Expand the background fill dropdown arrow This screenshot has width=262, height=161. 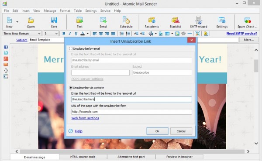click(x=156, y=34)
